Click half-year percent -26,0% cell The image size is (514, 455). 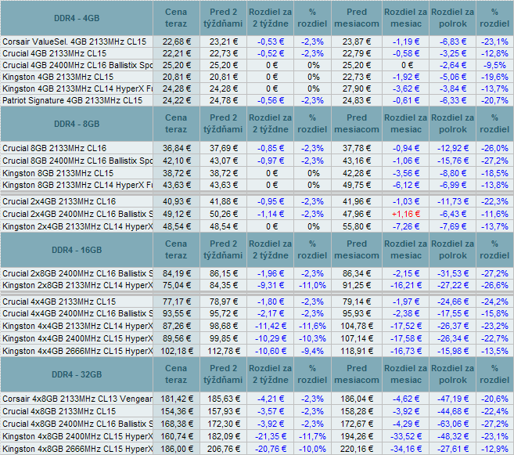[x=494, y=148]
